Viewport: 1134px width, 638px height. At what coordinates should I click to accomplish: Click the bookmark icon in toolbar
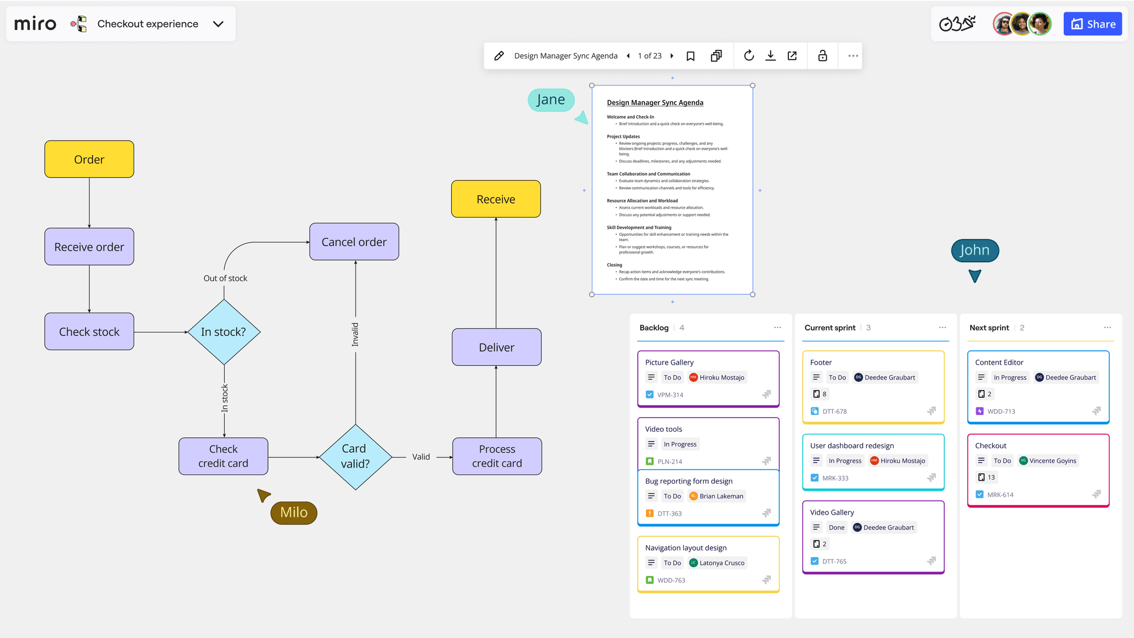[x=690, y=54]
